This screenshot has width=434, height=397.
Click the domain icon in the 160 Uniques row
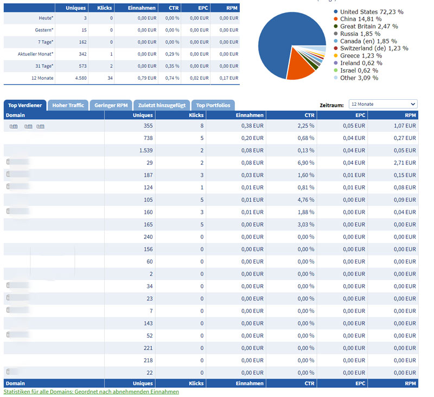pos(8,211)
